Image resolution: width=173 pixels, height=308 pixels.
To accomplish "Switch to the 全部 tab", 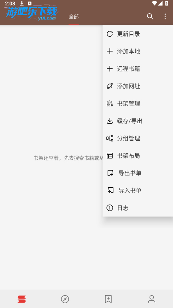I will pyautogui.click(x=74, y=17).
